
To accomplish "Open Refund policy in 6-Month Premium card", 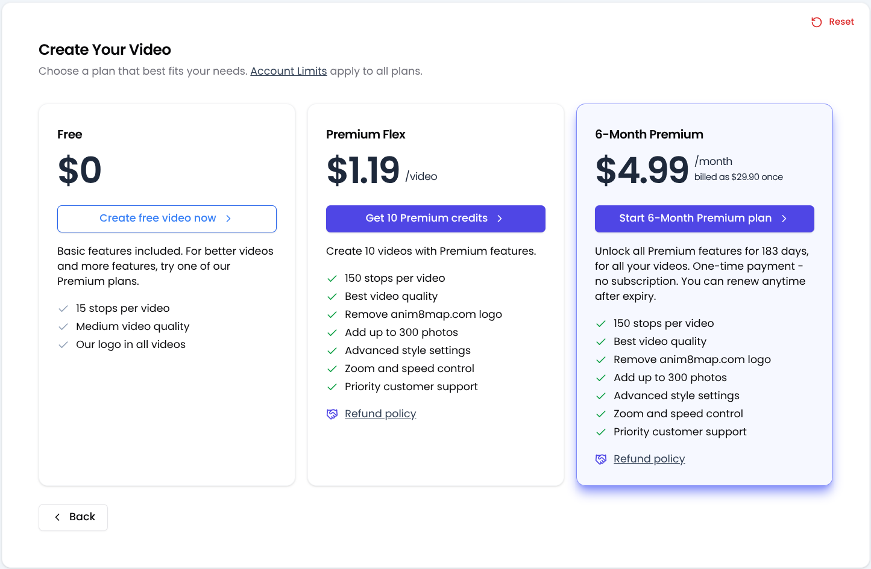I will [x=649, y=459].
